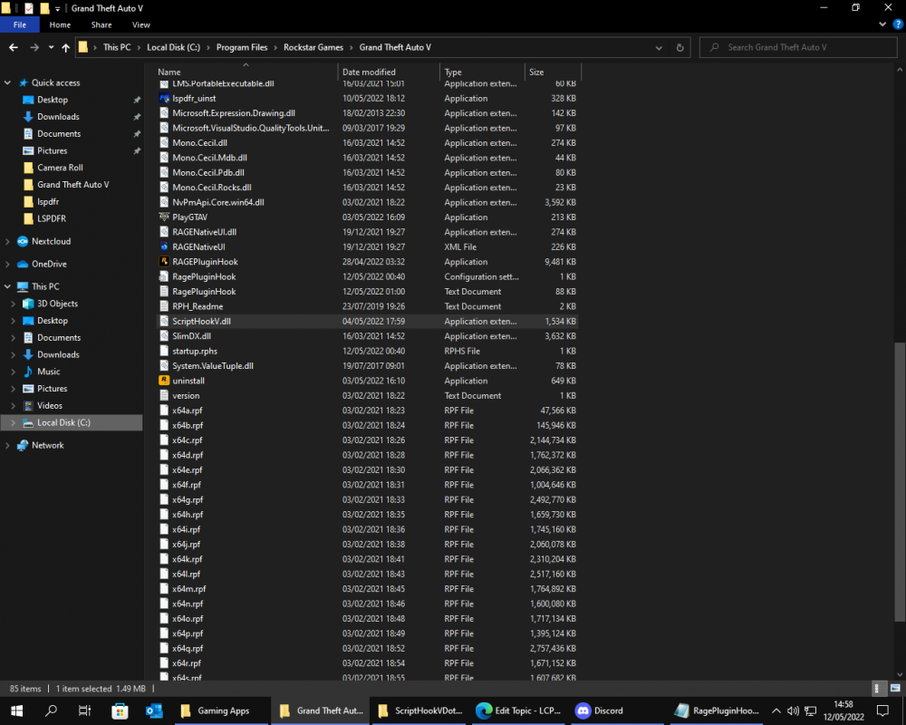This screenshot has height=725, width=906.
Task: Click Properties icon in quick access toolbar
Action: [29, 8]
